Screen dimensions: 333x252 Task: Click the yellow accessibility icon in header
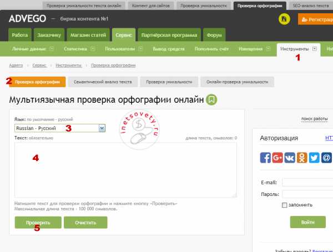[284, 19]
